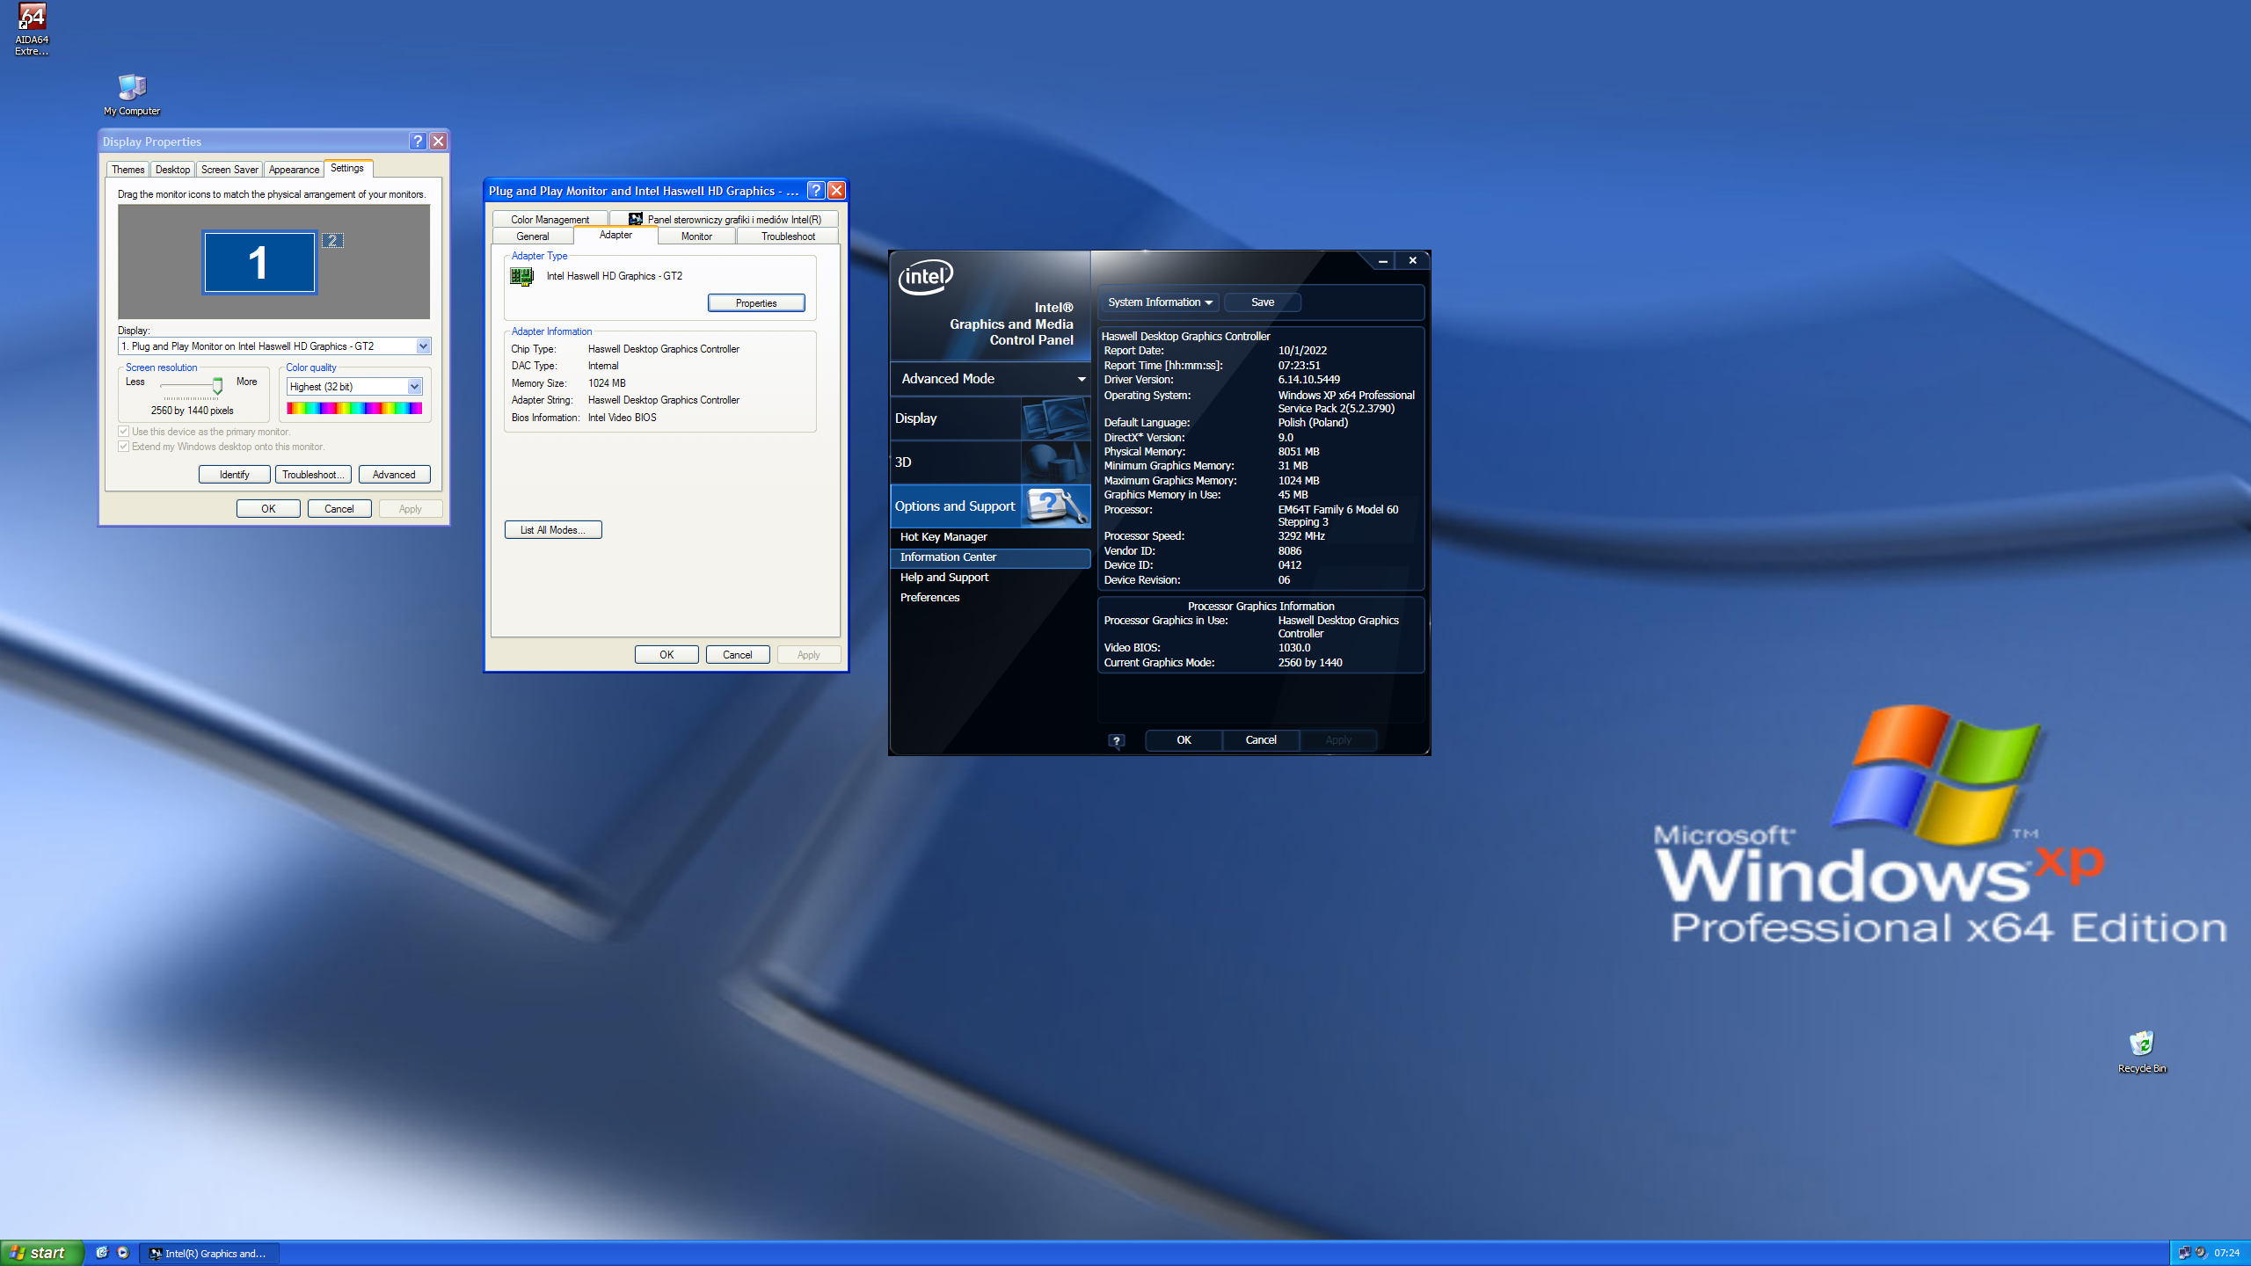Viewport: 2251px width, 1266px height.
Task: Toggle 'Extend my Windows desktop onto this monitor'
Action: click(x=124, y=447)
